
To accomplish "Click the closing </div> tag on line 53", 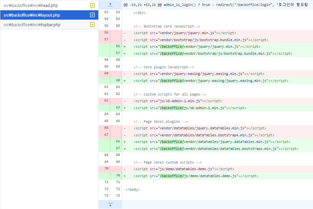I will pyautogui.click(x=140, y=13).
